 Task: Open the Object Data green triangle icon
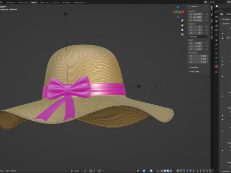click(217, 62)
